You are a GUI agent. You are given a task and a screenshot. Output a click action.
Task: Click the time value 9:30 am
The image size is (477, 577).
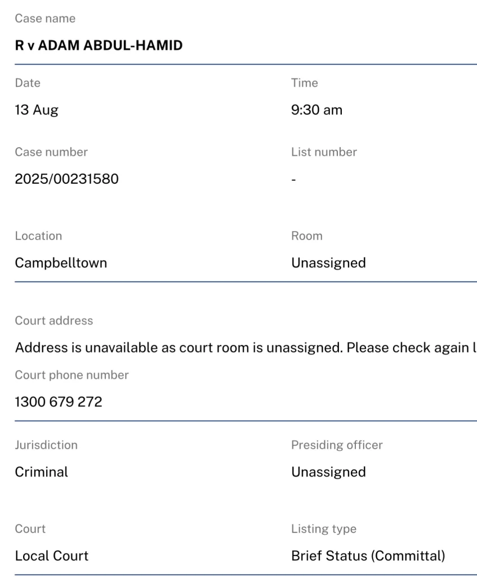[316, 110]
